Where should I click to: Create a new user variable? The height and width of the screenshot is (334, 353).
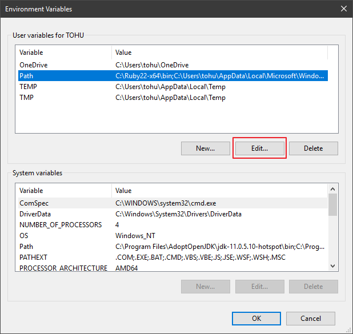(x=205, y=148)
